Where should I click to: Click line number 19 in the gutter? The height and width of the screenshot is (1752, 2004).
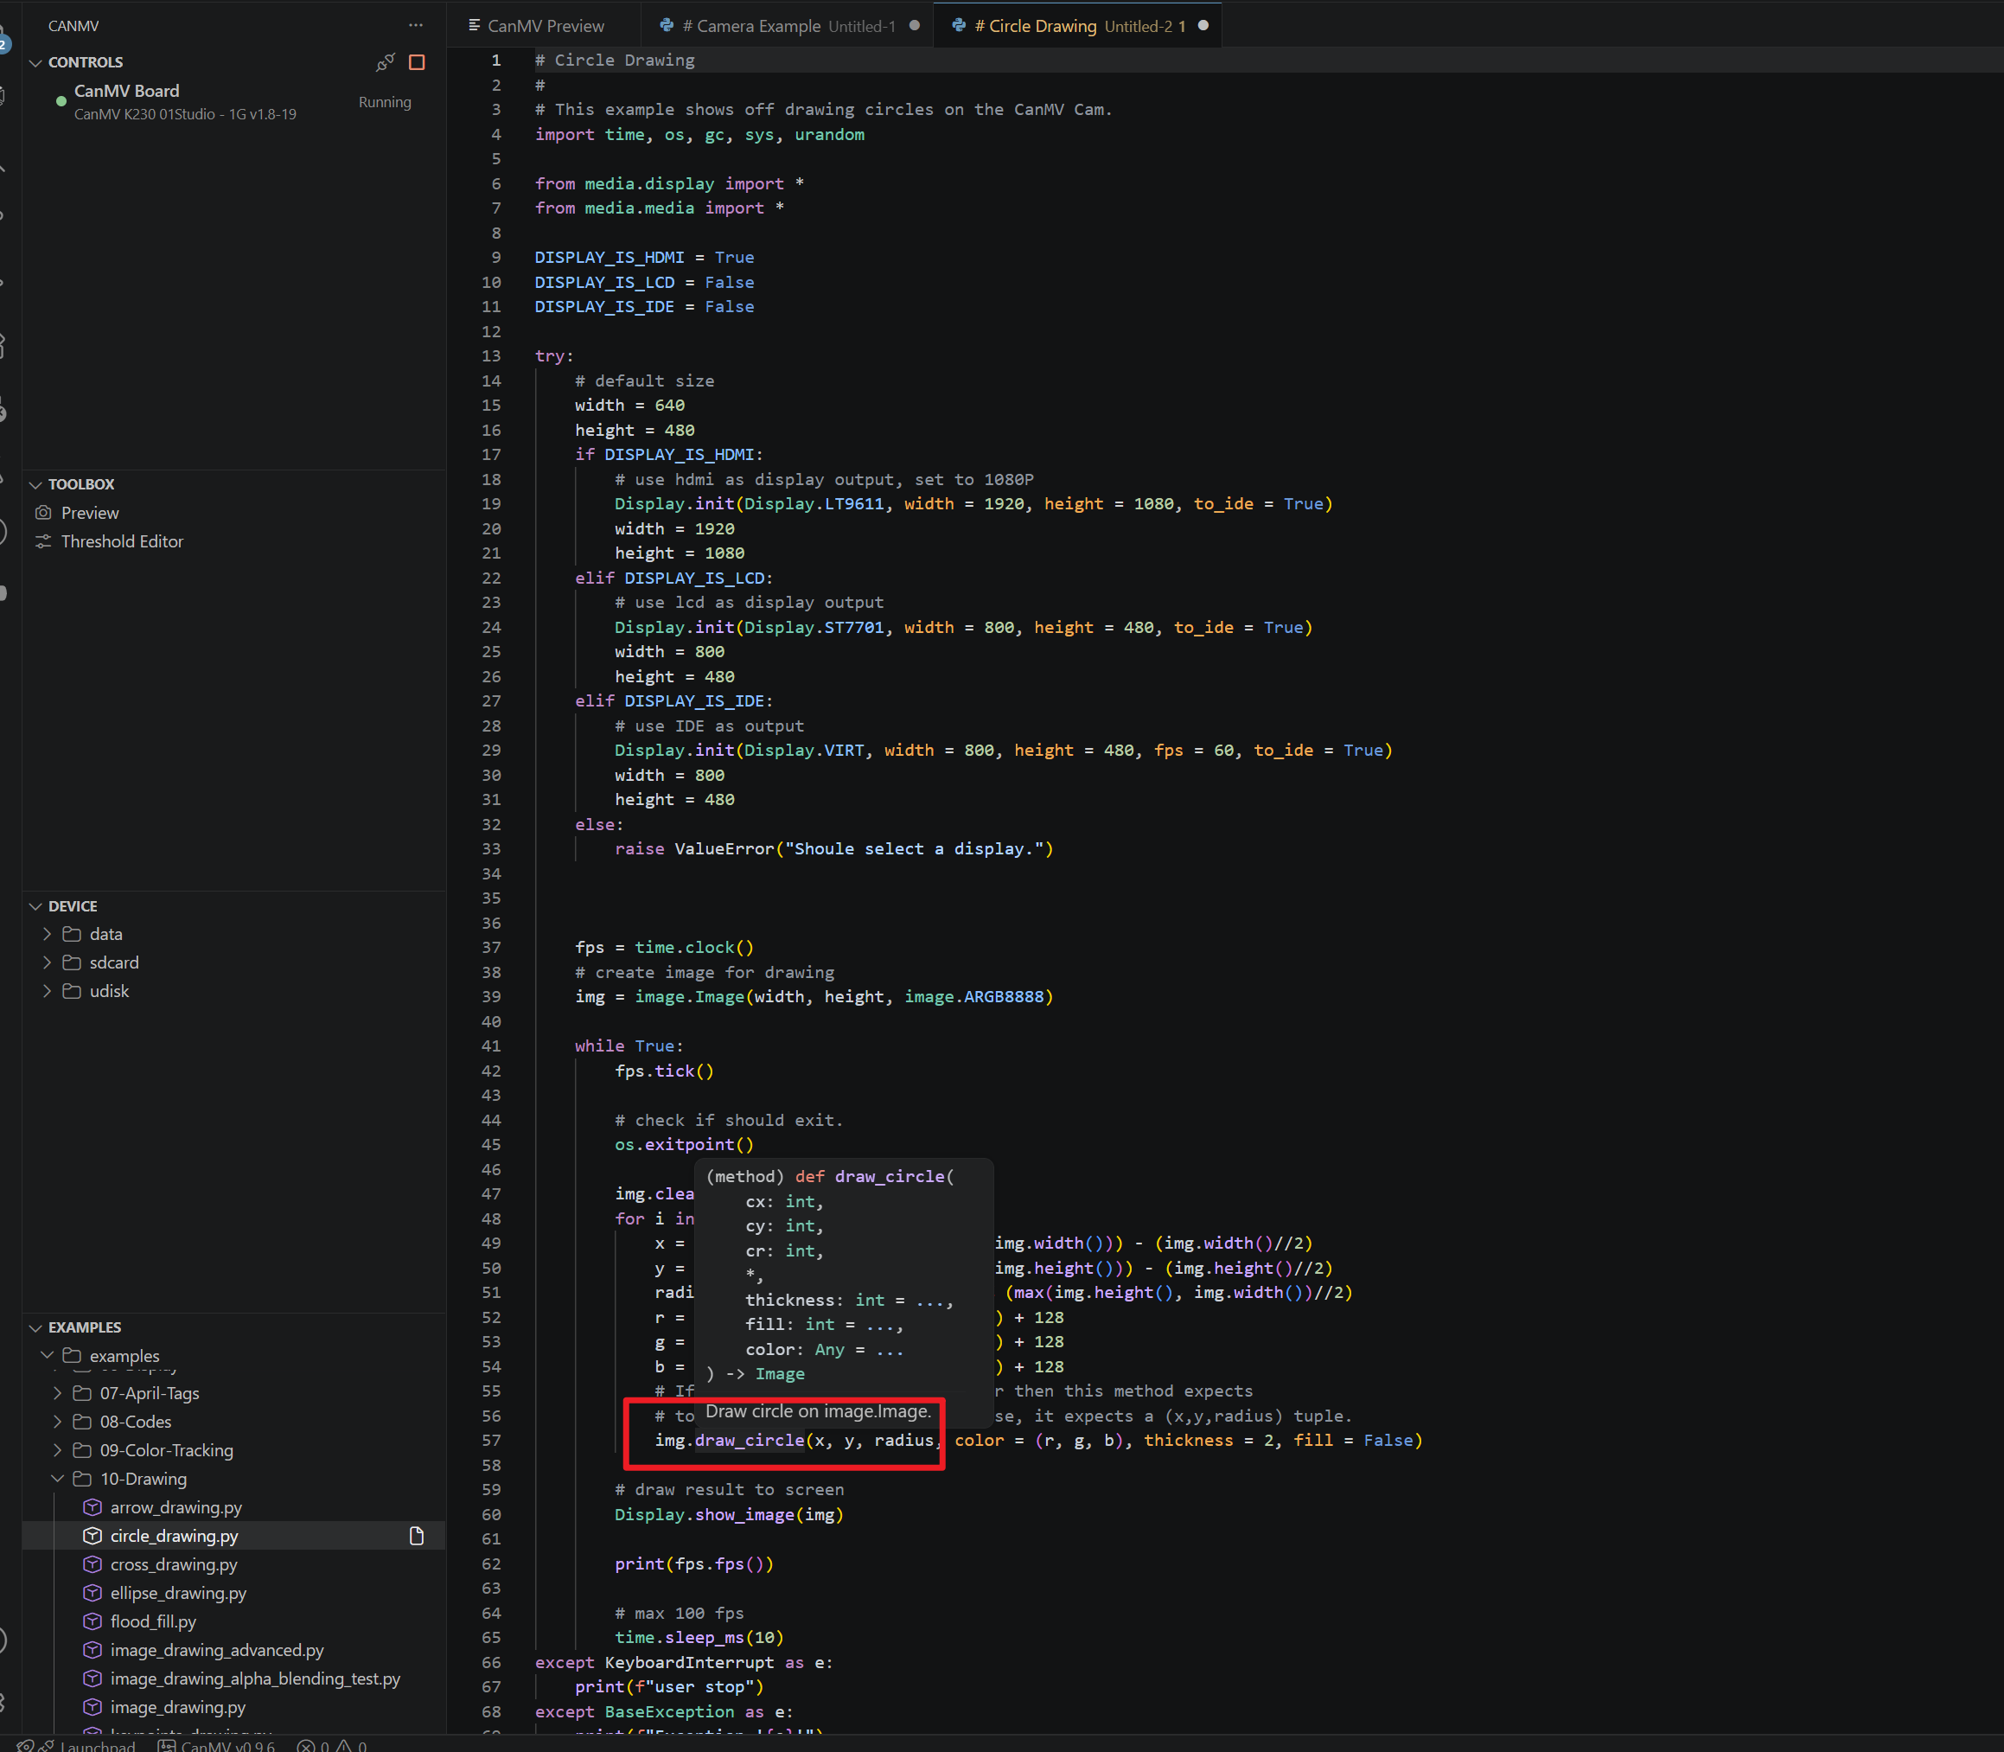[491, 503]
